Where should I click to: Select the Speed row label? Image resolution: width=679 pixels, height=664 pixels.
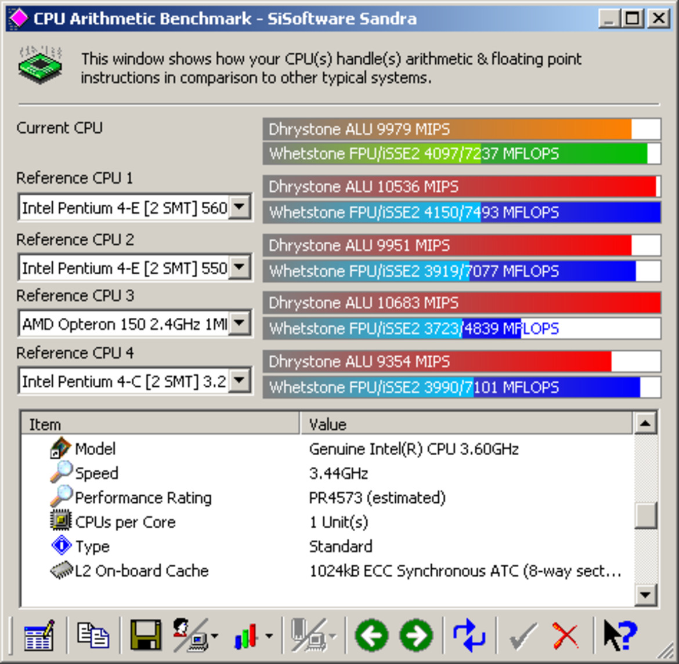pyautogui.click(x=96, y=474)
